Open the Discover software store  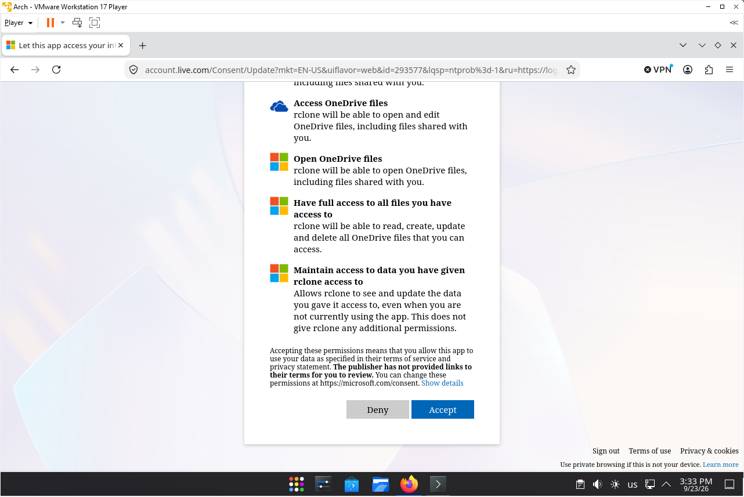[352, 484]
